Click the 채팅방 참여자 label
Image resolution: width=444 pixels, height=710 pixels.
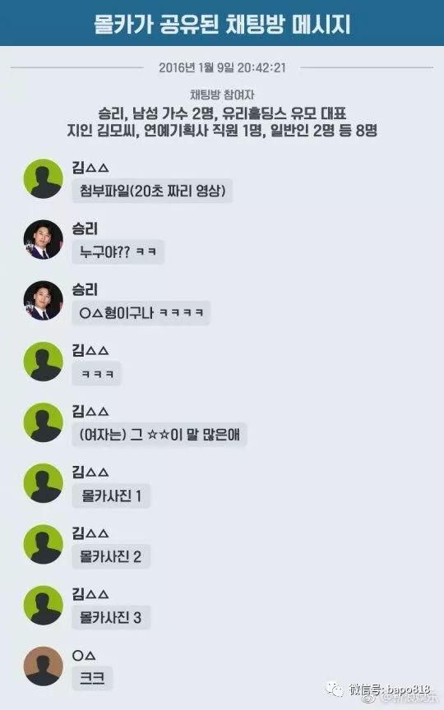222,95
